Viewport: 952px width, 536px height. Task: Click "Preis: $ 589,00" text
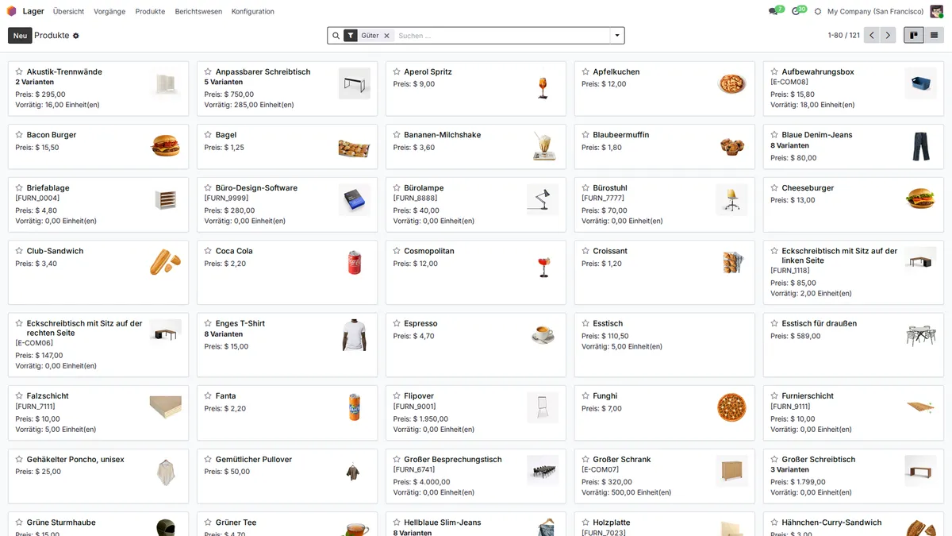point(796,336)
